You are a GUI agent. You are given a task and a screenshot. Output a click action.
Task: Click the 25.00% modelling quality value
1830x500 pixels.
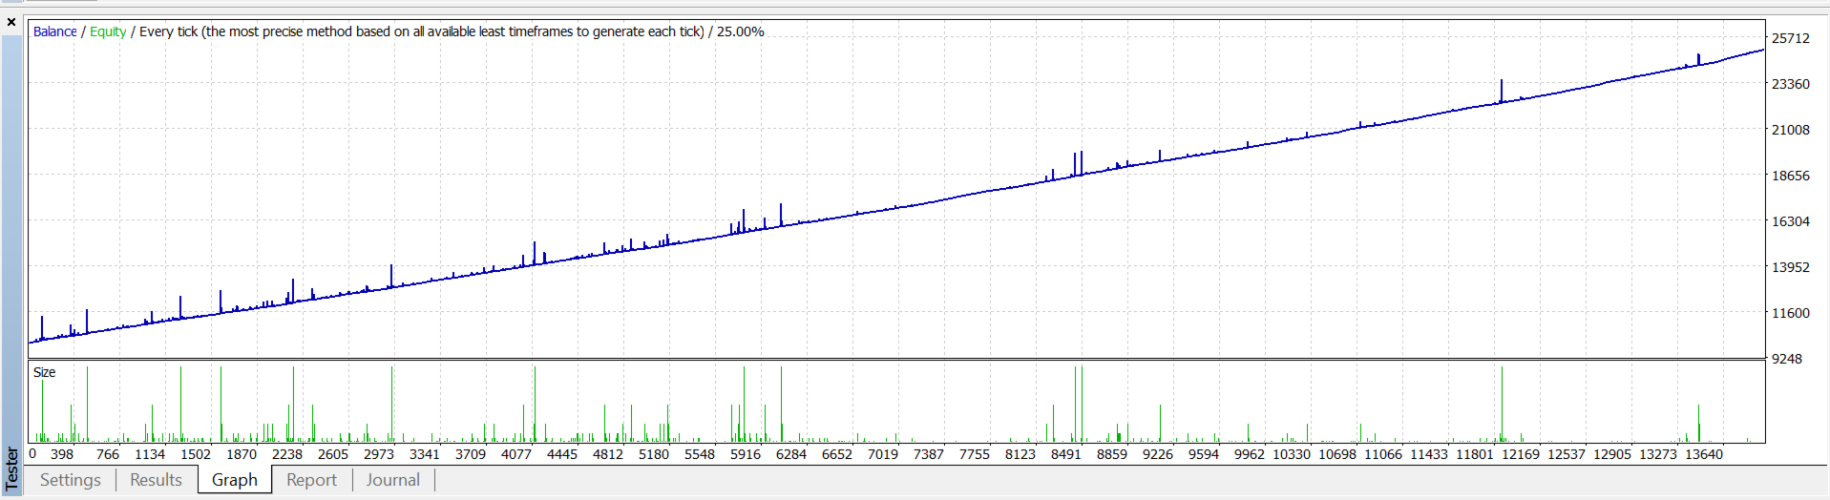tap(741, 31)
